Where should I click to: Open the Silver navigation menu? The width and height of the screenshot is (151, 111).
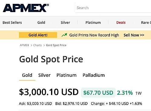click(65, 23)
